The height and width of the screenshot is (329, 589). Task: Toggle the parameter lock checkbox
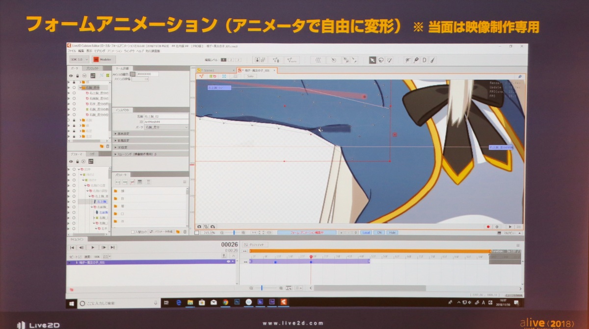pos(133,231)
